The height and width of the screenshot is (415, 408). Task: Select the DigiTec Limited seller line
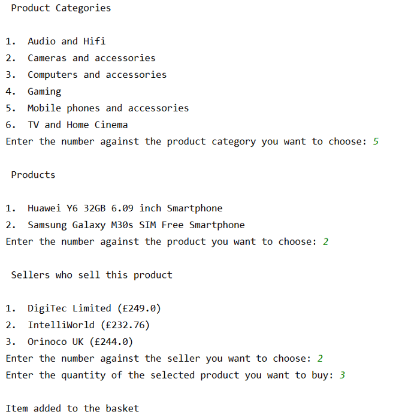(x=94, y=308)
